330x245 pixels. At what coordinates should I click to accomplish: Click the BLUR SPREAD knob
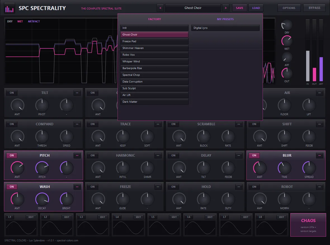pos(309,168)
